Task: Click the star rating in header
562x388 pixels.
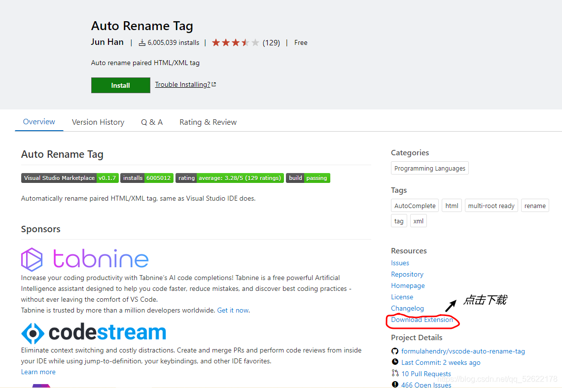Action: [235, 43]
